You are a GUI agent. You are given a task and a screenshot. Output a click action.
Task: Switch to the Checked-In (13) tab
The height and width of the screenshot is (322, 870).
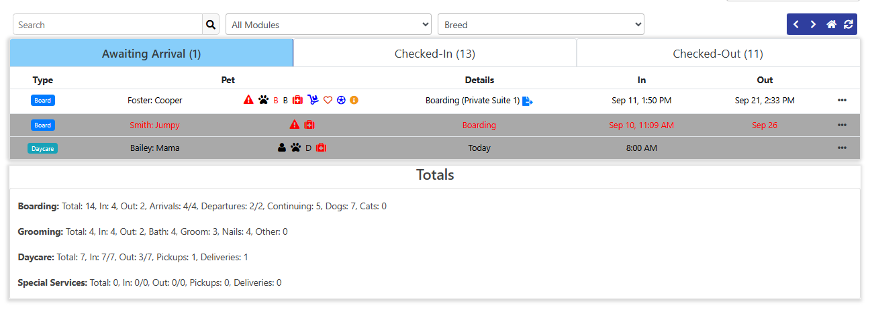[434, 54]
